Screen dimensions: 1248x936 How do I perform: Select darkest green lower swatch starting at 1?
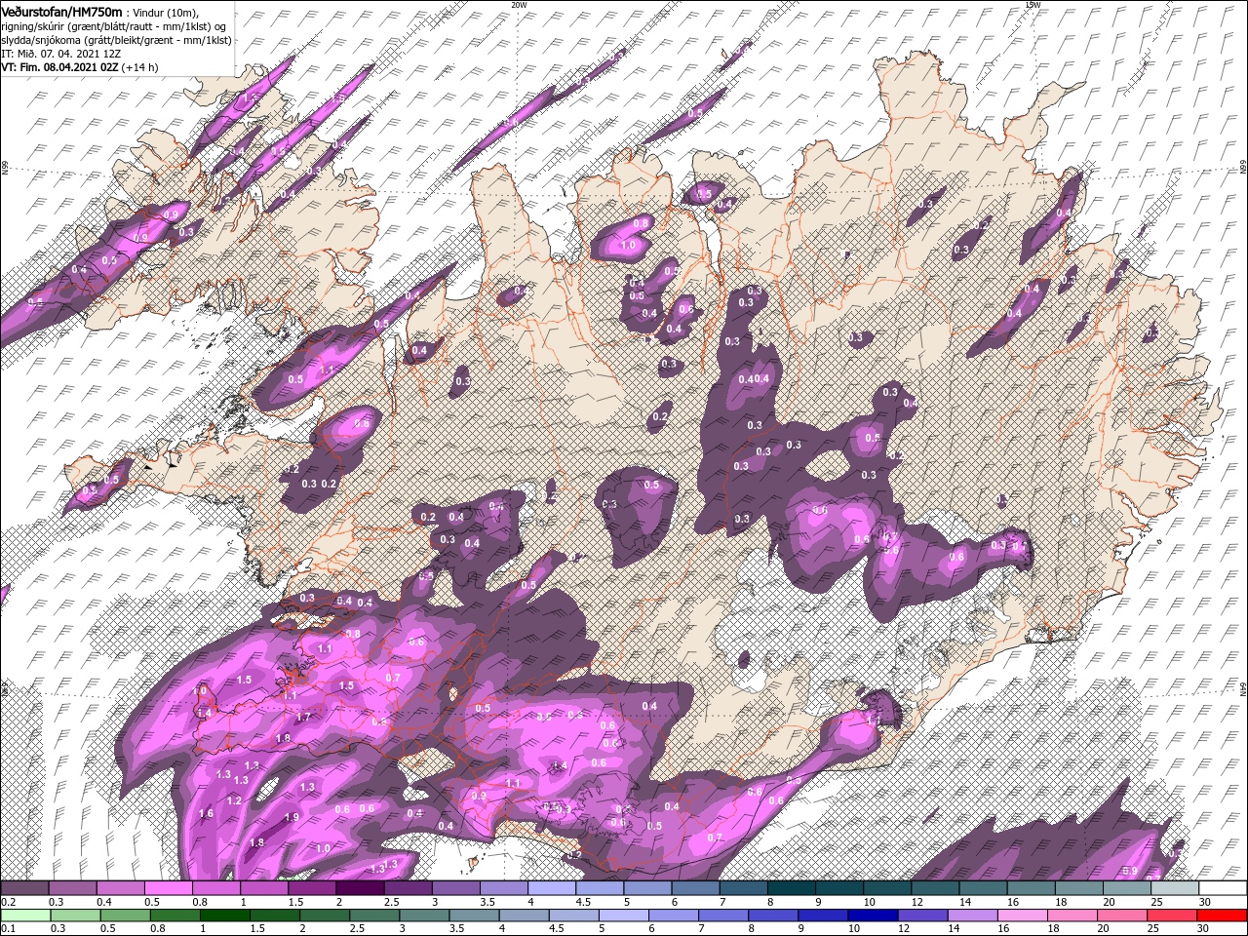click(223, 915)
